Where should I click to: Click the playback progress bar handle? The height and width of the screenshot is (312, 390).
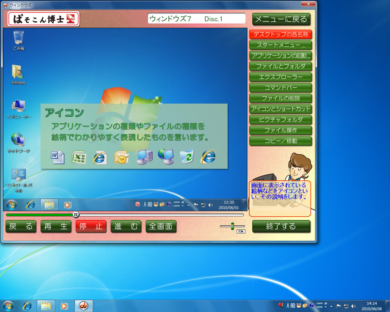(x=76, y=215)
